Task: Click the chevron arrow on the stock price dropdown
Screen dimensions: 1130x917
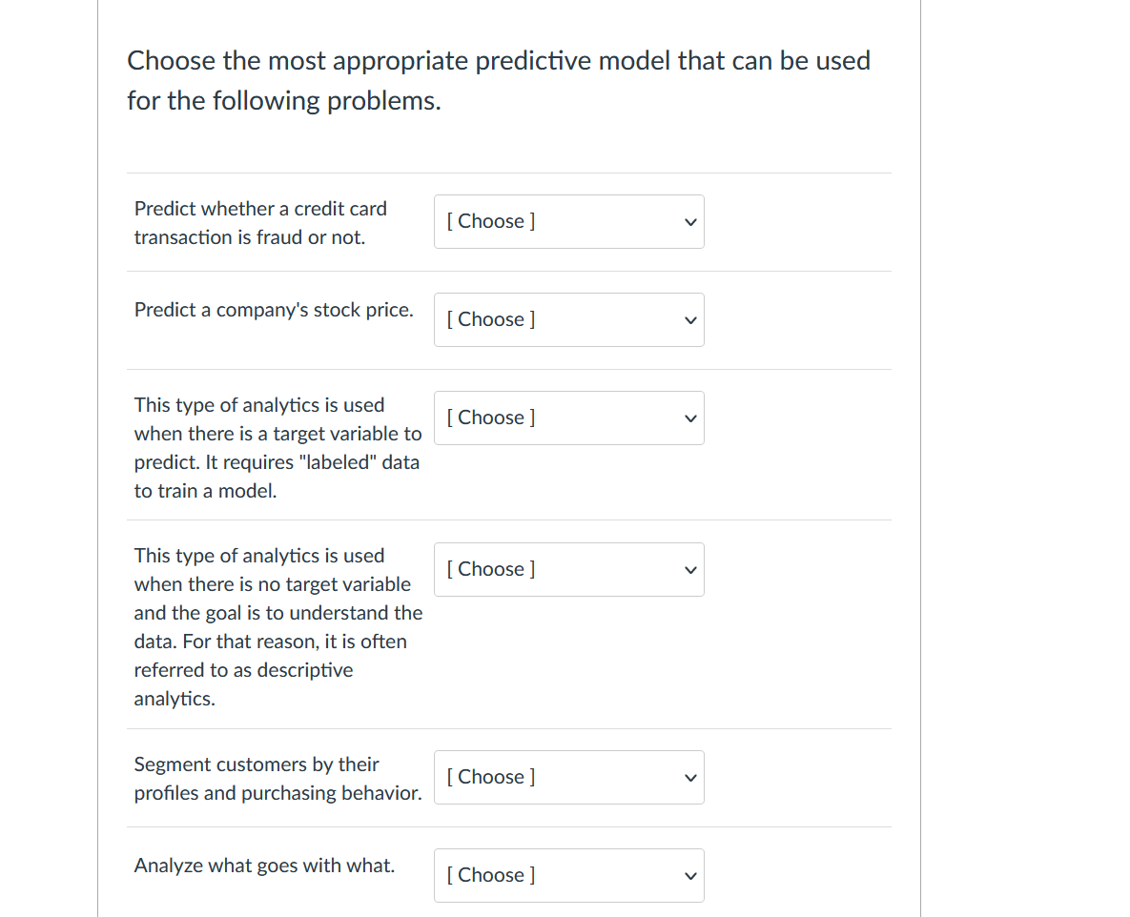Action: (689, 319)
